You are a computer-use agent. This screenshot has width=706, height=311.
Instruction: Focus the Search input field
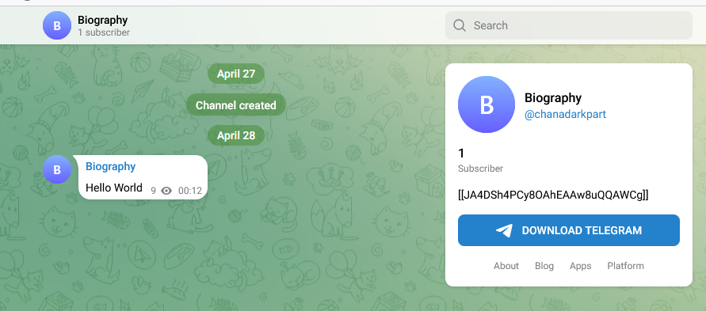point(569,25)
